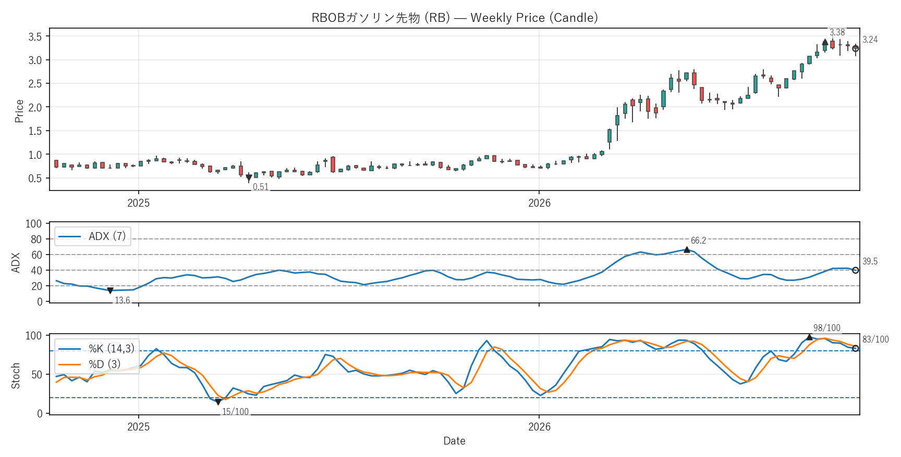
Task: Select the 3.5 tick on the Price axis
Action: coord(35,36)
